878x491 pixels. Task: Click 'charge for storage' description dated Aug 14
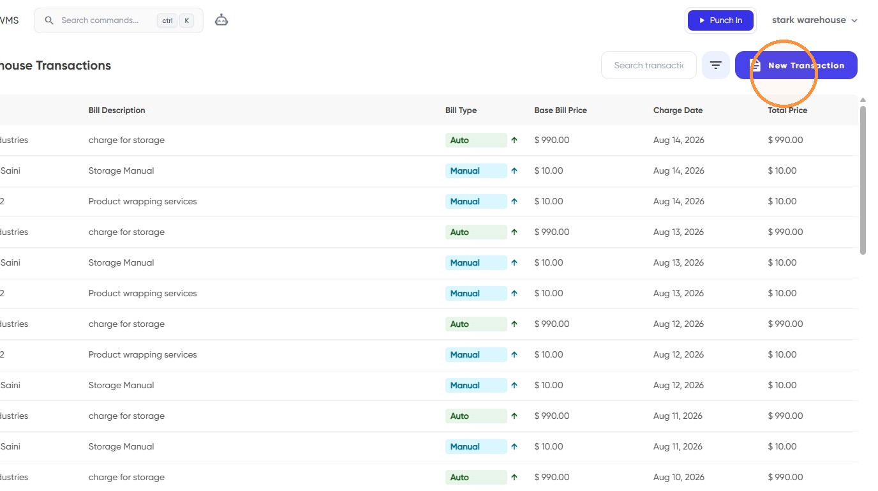pos(126,140)
